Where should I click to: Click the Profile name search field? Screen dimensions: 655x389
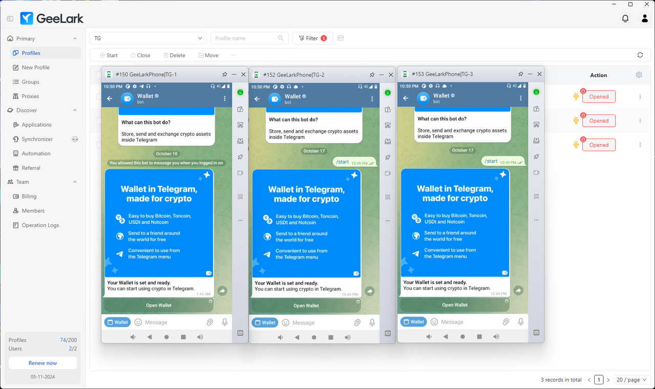tap(249, 38)
